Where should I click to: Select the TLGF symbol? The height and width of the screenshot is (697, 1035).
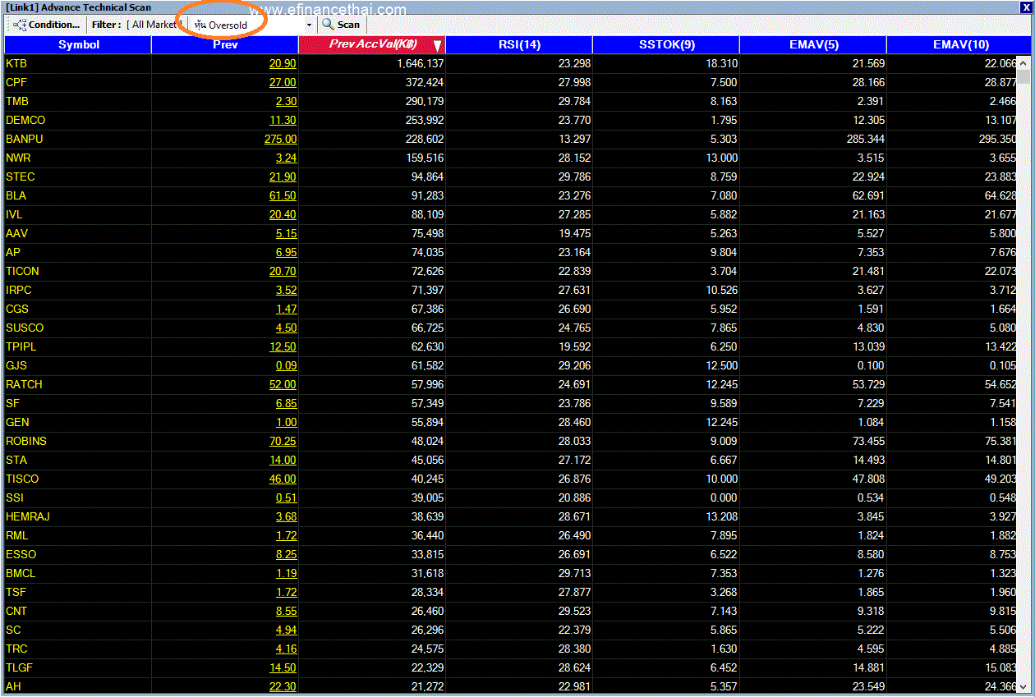pos(19,667)
